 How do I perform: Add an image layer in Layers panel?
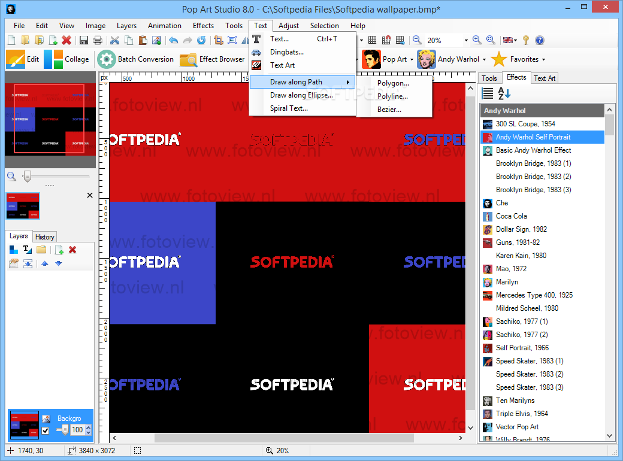[x=14, y=250]
